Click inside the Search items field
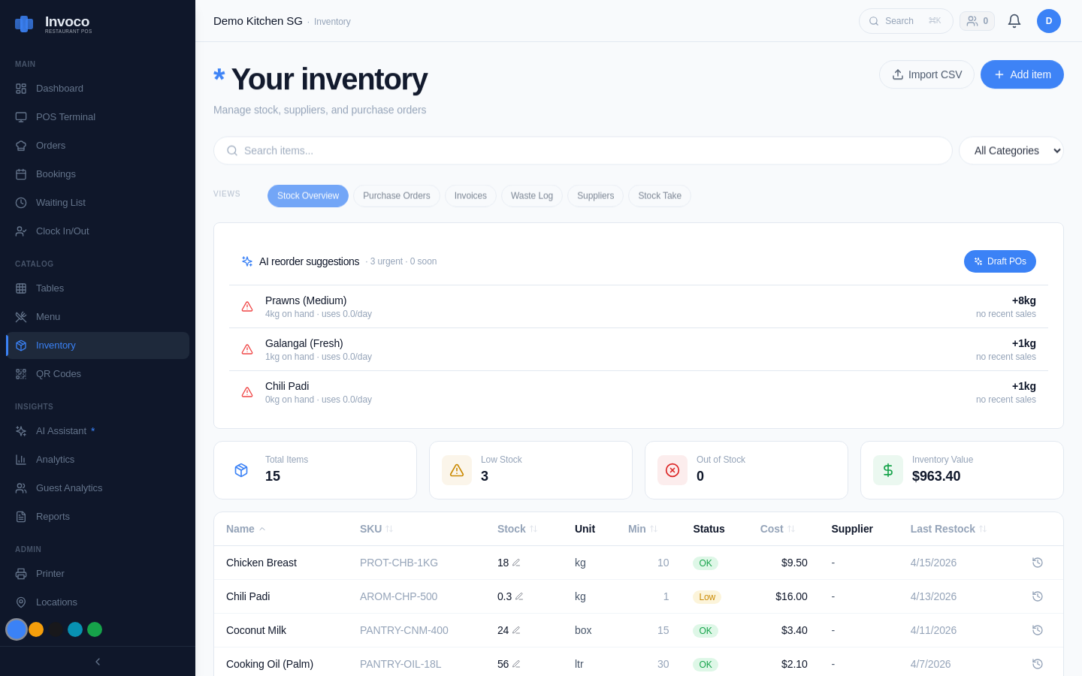The image size is (1082, 676). click(x=526, y=150)
